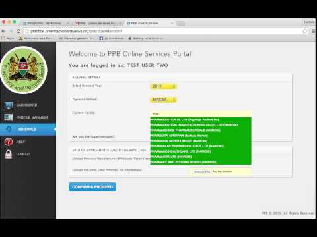Choose PHARMACO HEALTHCARE LTD (NAIROBI)
The image size is (317, 237).
pyautogui.click(x=201, y=151)
